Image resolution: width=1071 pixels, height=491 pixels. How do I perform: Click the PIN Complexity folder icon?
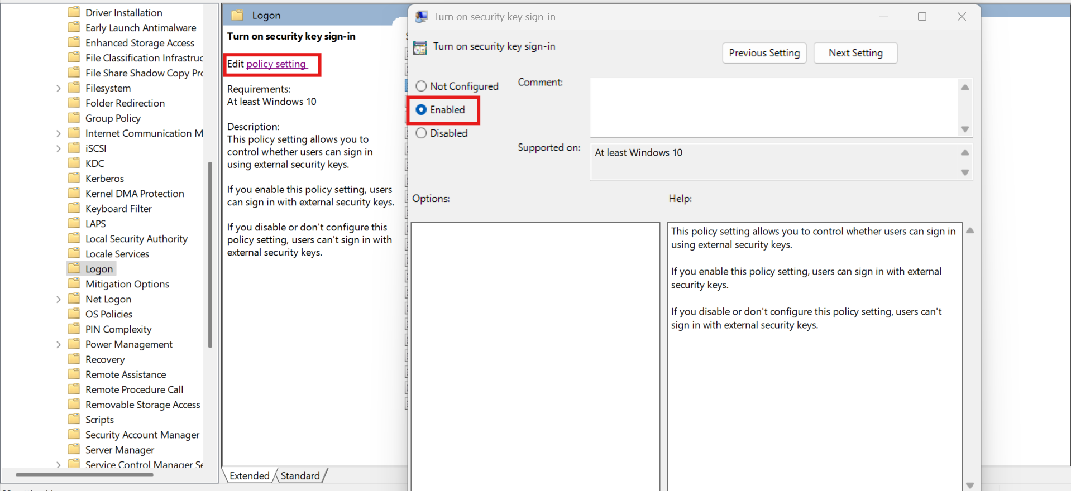74,329
